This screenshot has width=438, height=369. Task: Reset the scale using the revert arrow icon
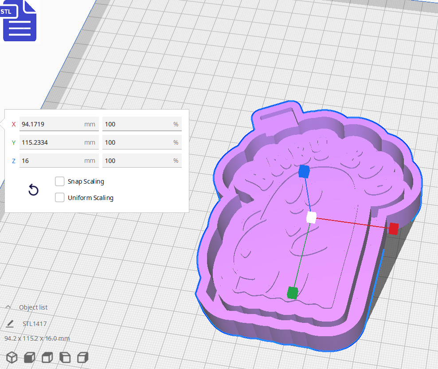pos(33,189)
